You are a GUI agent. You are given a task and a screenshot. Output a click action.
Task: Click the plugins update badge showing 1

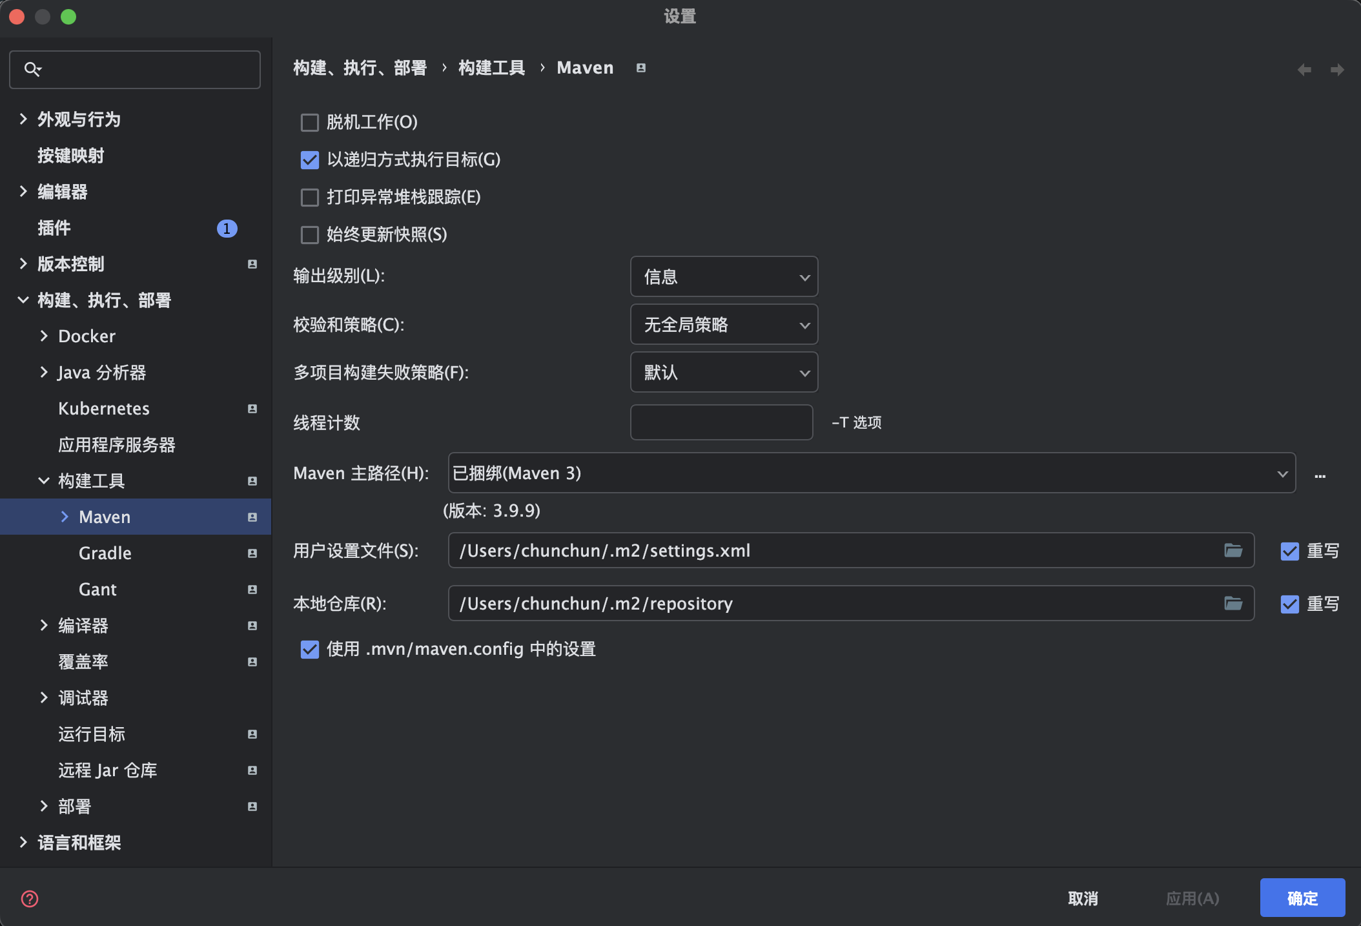tap(227, 228)
